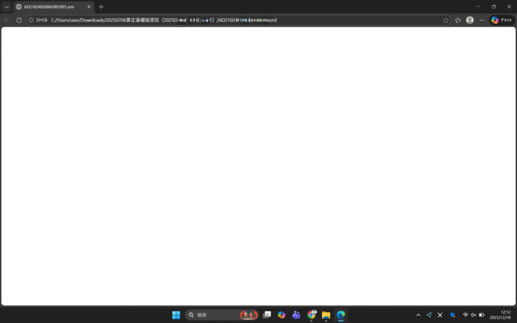Add this page to favorites
The height and width of the screenshot is (323, 517).
coord(445,20)
